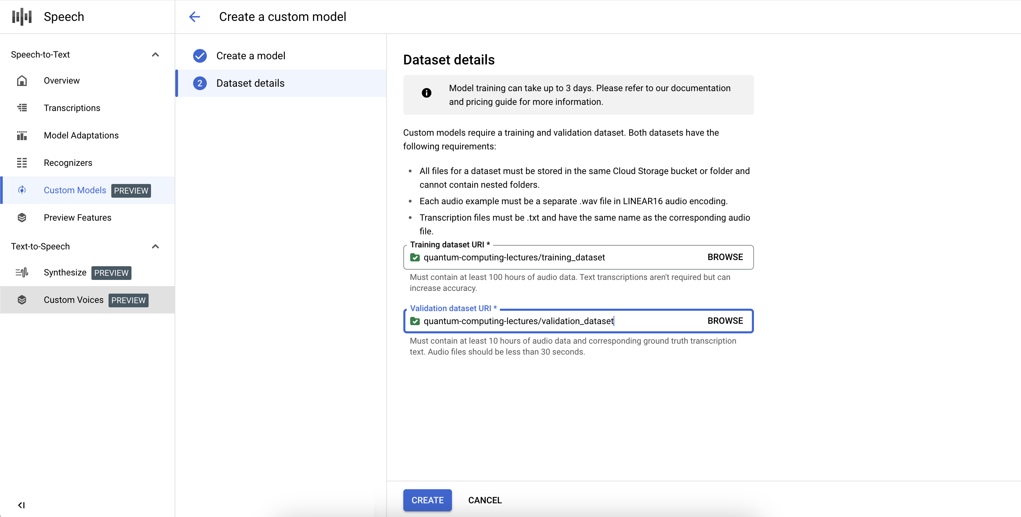Click Custom Models sidebar icon
The height and width of the screenshot is (517, 1021).
pos(23,190)
